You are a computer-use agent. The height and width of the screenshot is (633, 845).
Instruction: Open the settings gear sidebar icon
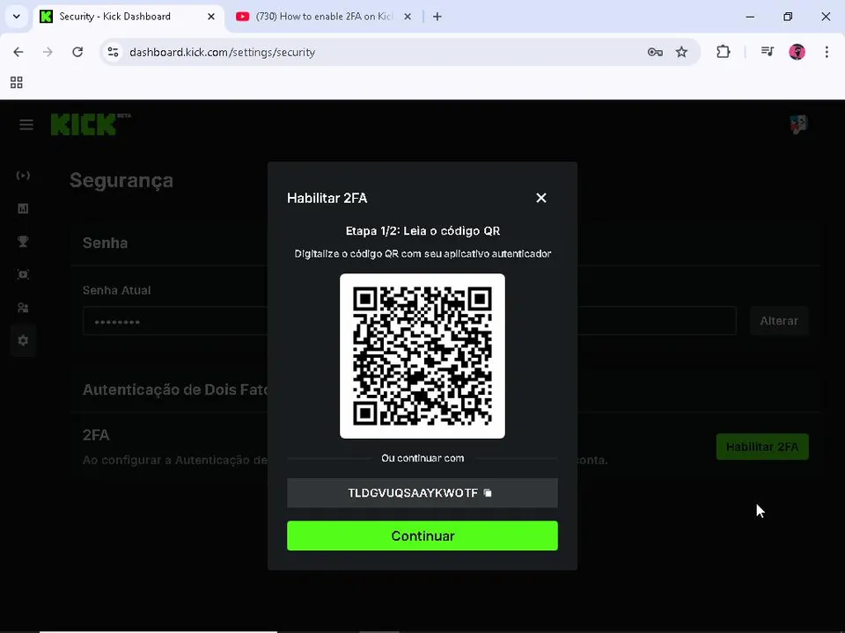pos(23,340)
